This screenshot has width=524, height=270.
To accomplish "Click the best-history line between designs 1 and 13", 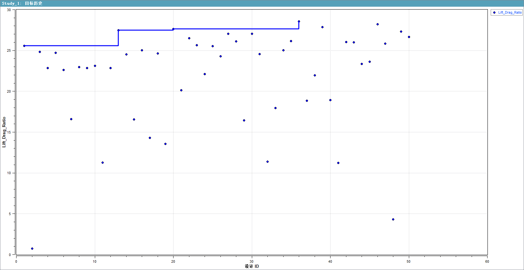I will [x=71, y=46].
